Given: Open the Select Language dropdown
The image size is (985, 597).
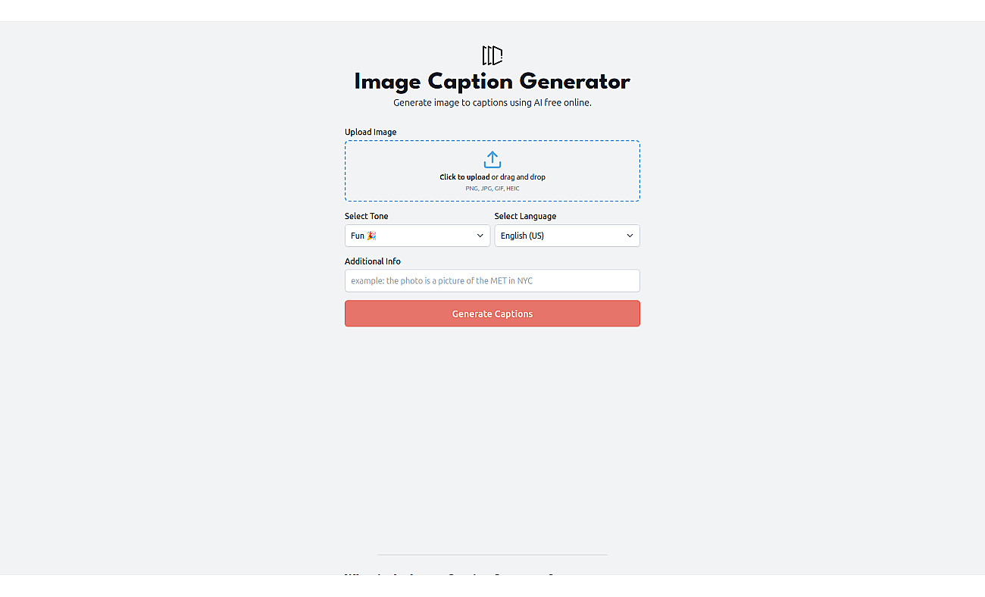Looking at the screenshot, I should click(568, 236).
